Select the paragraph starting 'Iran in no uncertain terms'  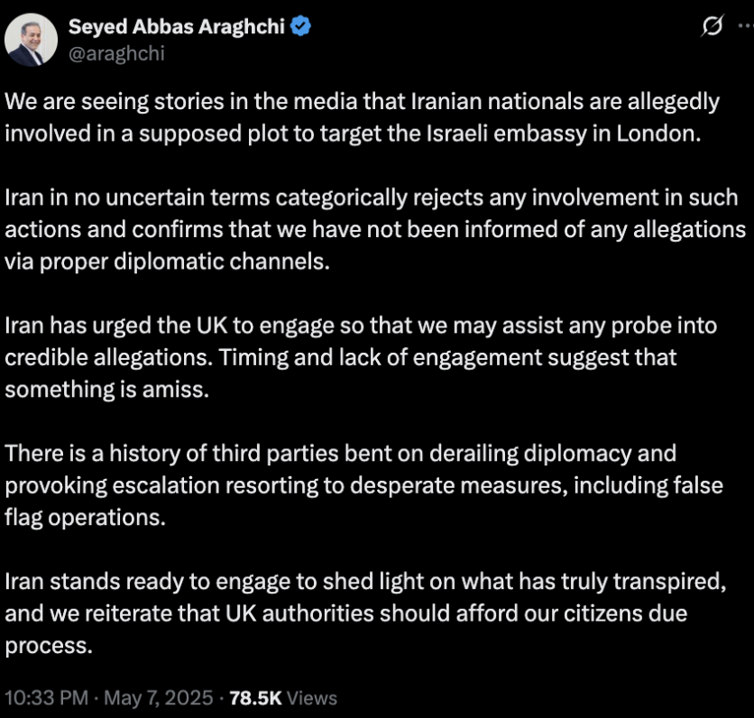click(x=375, y=229)
